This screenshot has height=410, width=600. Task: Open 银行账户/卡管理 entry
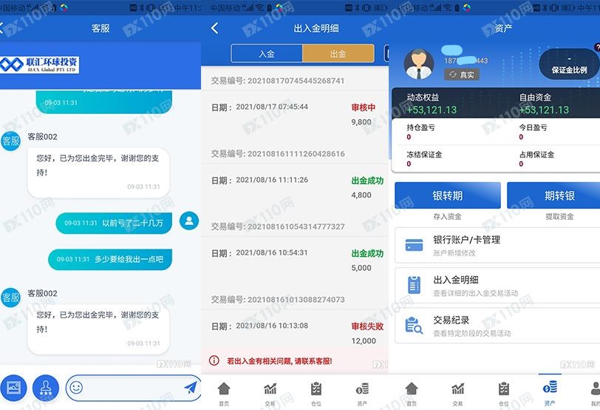(x=497, y=245)
